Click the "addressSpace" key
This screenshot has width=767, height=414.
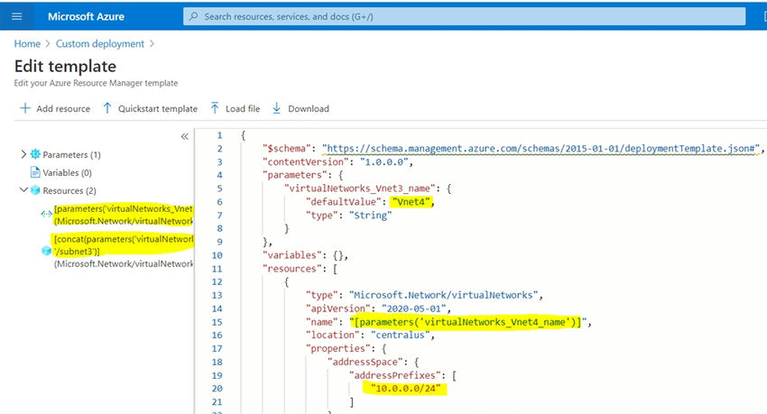pos(365,363)
